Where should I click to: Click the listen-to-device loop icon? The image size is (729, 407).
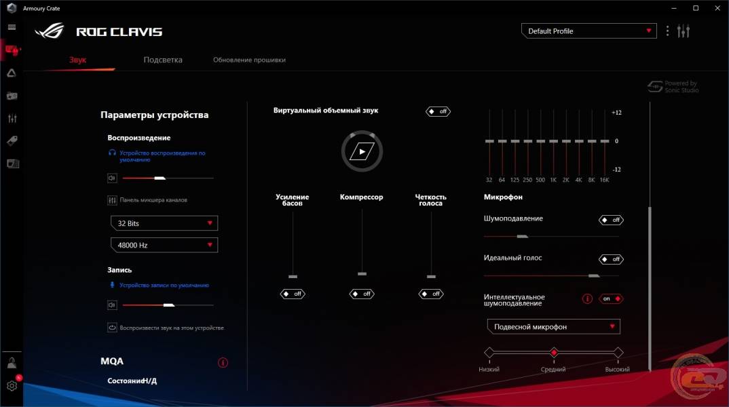click(112, 328)
